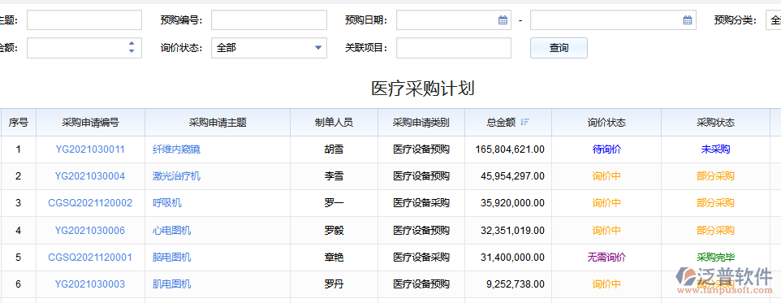Click the 采购申请类别 column header
The width and height of the screenshot is (781, 303).
421,122
